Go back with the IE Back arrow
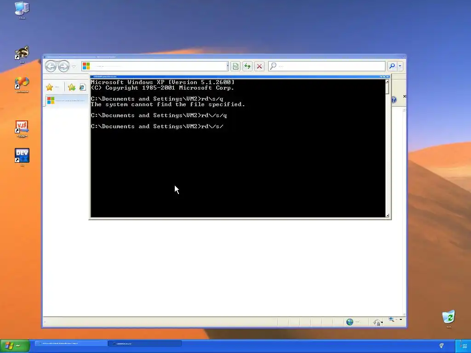This screenshot has height=353, width=471. coord(51,66)
